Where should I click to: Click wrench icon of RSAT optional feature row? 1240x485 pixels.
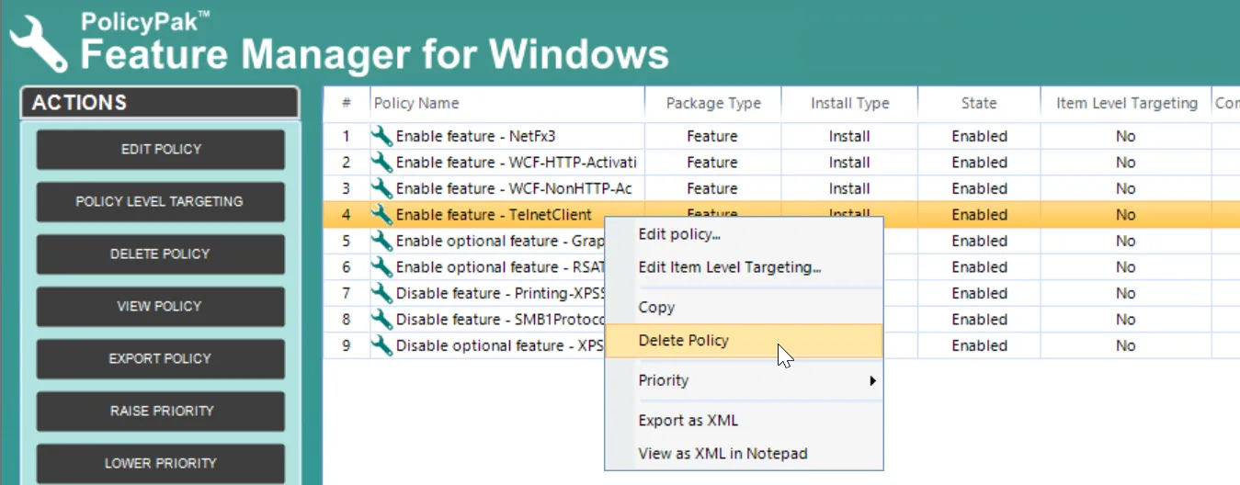381,267
